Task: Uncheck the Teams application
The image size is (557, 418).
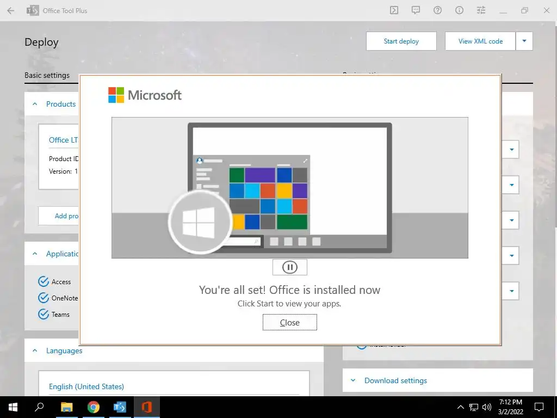Action: [x=44, y=314]
